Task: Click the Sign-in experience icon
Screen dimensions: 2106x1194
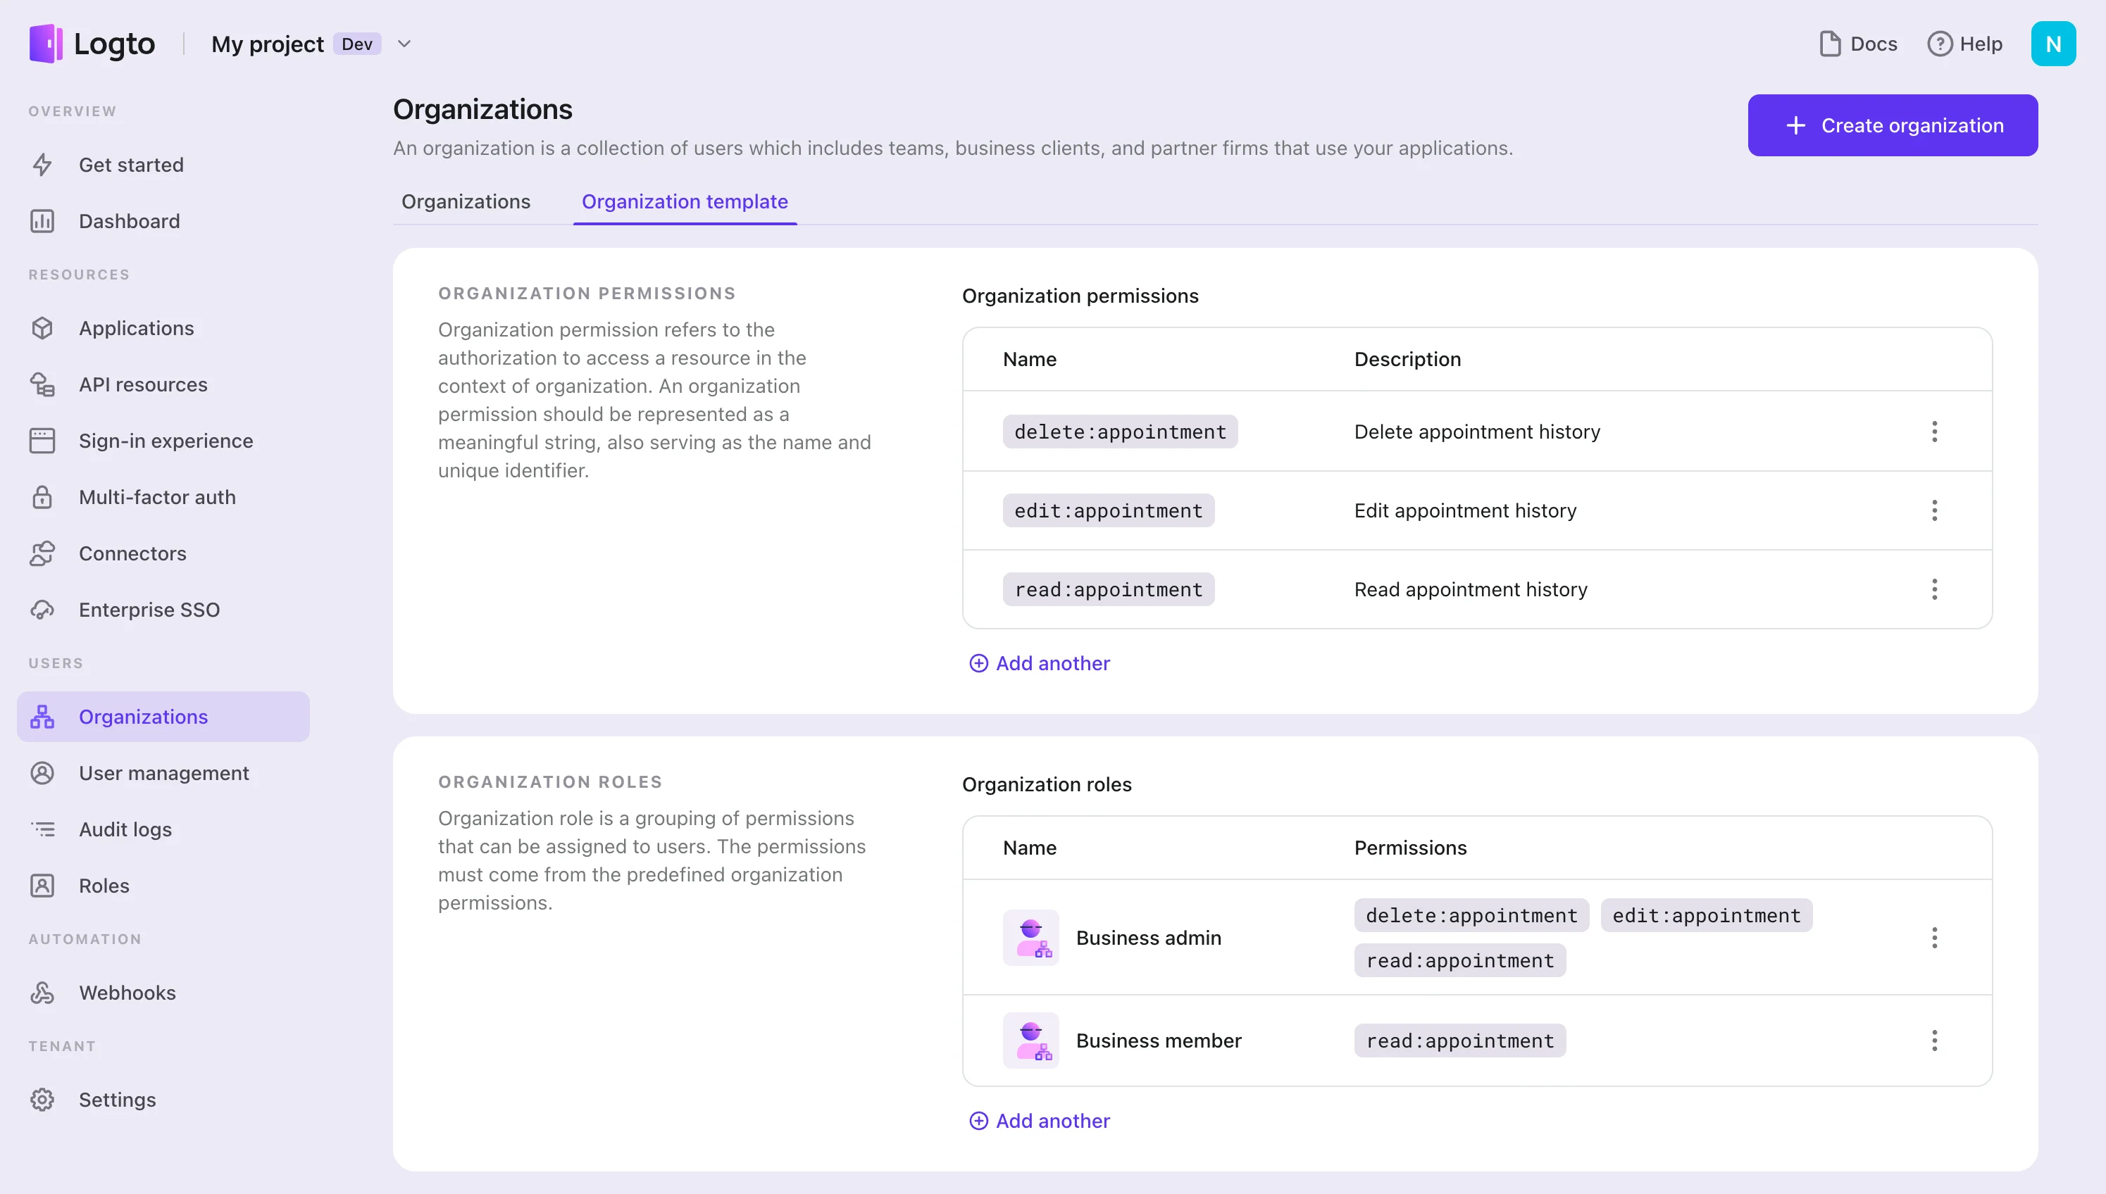Action: pos(43,441)
